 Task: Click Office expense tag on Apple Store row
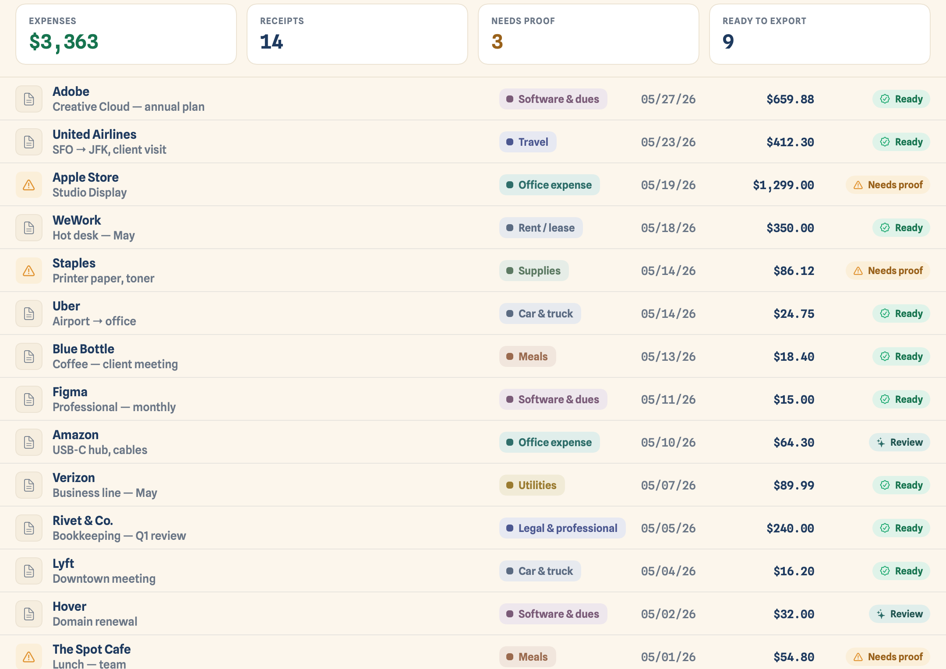[x=550, y=185]
